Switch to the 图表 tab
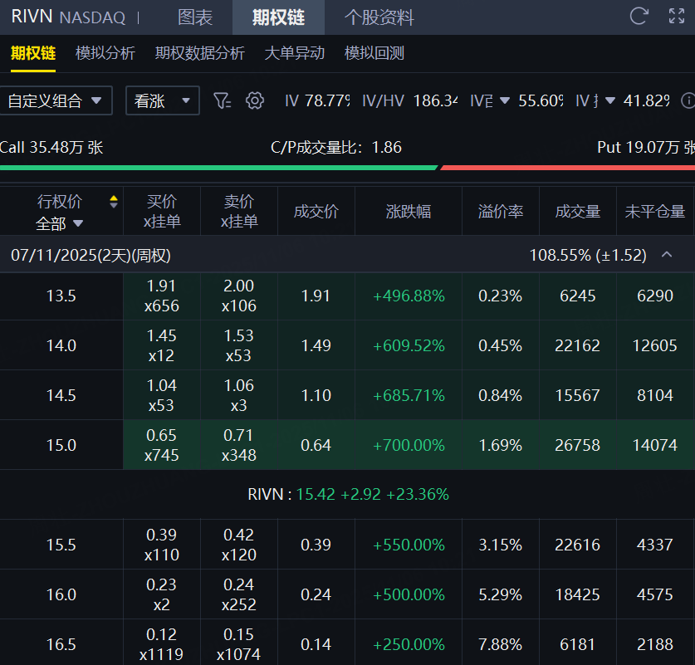The width and height of the screenshot is (695, 665). point(195,17)
